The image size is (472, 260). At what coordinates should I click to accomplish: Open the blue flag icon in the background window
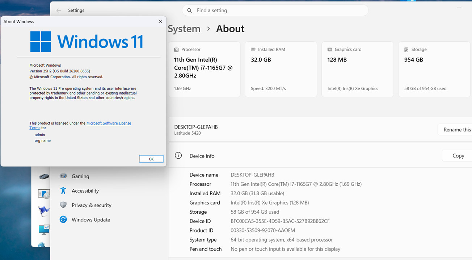point(44,211)
